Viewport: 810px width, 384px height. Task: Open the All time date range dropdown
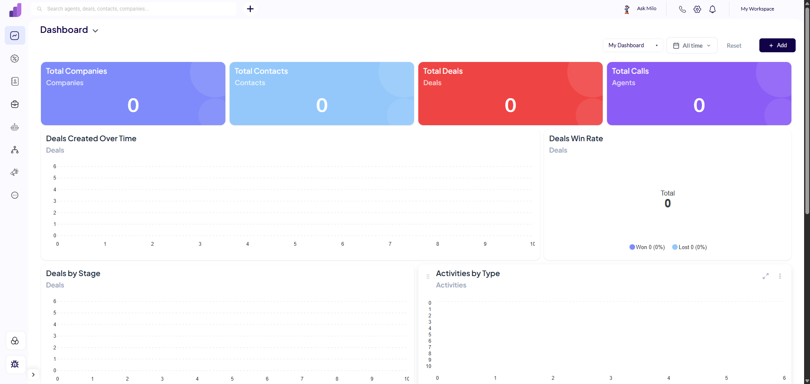691,45
